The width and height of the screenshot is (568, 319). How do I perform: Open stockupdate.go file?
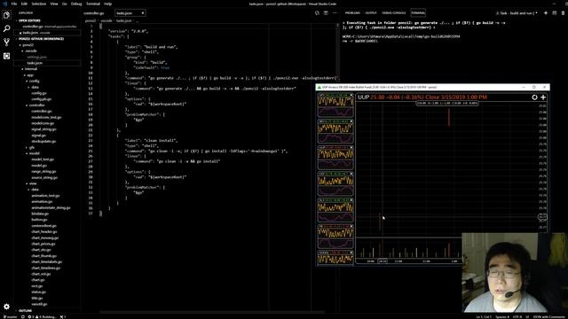[43, 142]
